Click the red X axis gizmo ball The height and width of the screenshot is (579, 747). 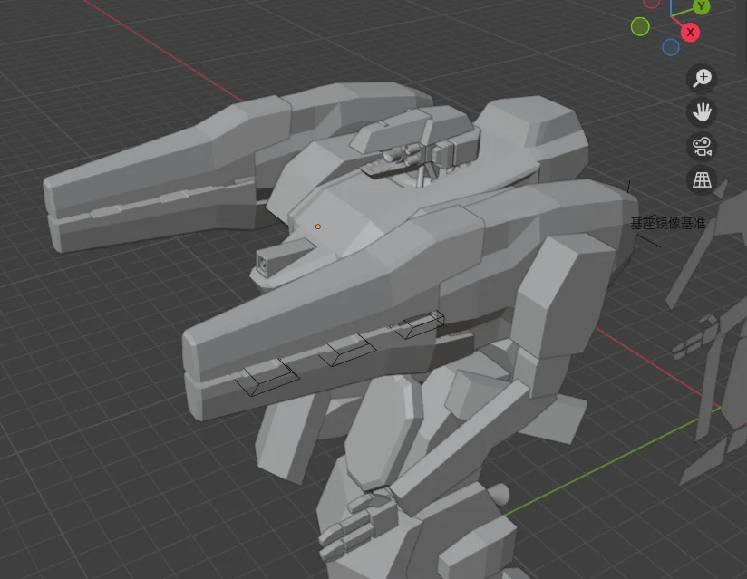click(x=691, y=33)
